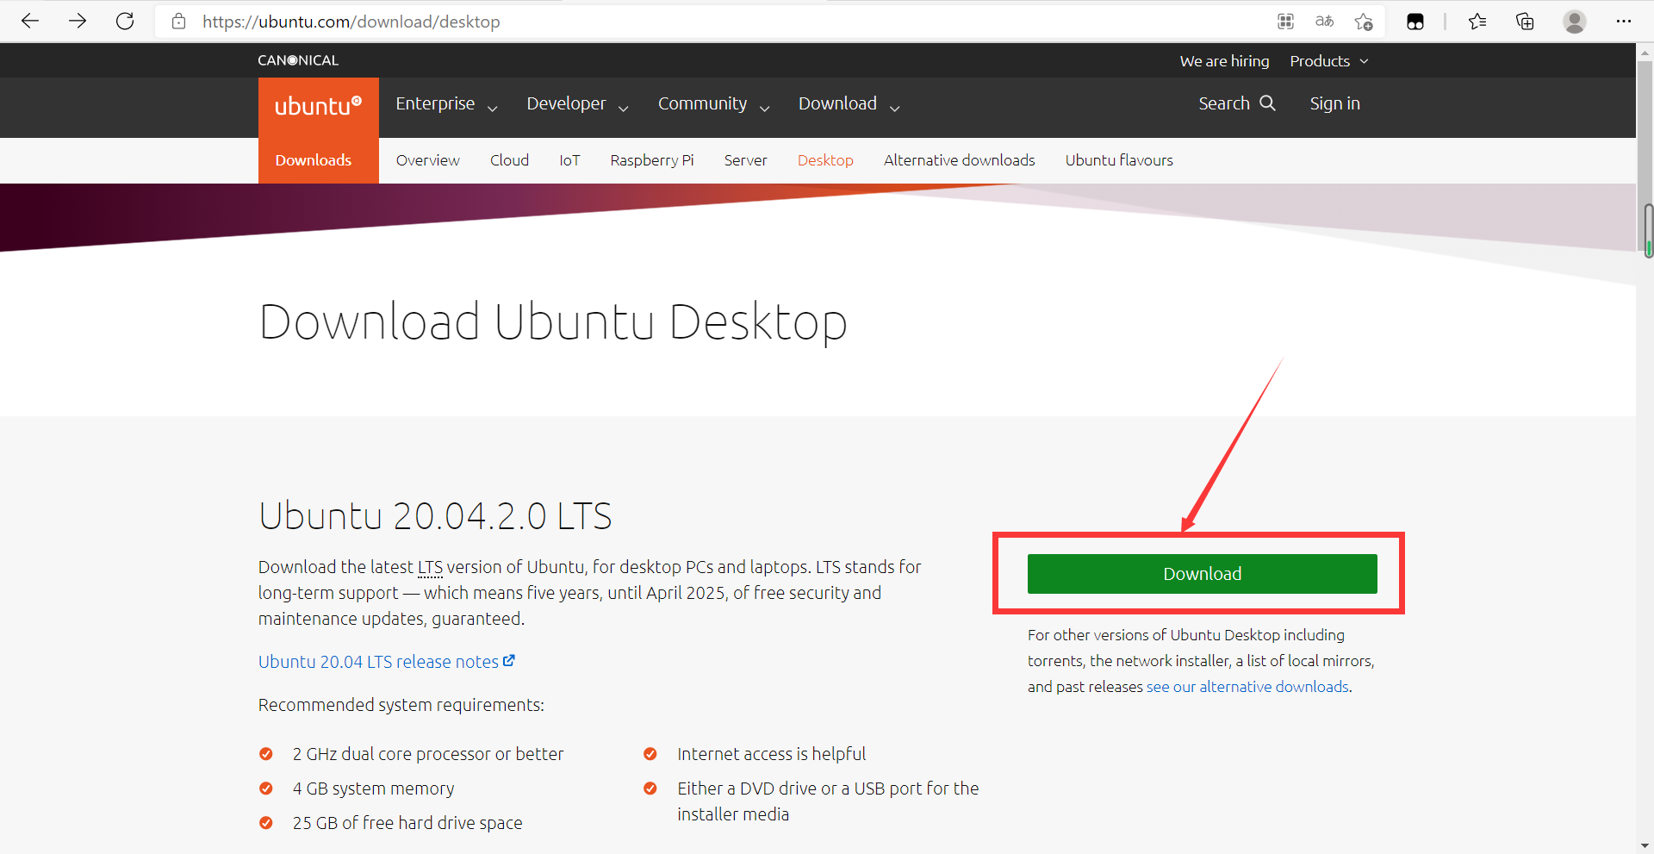Reload the current page
The image size is (1654, 854).
click(125, 22)
